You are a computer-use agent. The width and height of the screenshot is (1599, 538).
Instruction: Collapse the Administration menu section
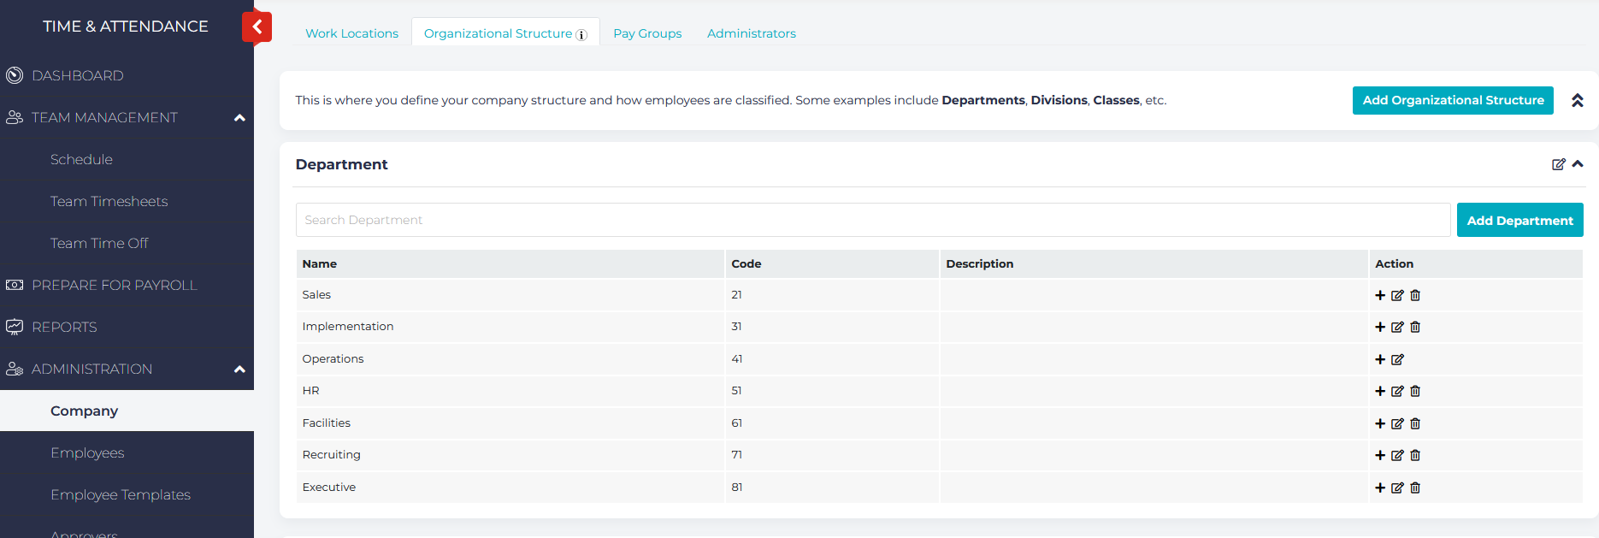[x=239, y=370]
